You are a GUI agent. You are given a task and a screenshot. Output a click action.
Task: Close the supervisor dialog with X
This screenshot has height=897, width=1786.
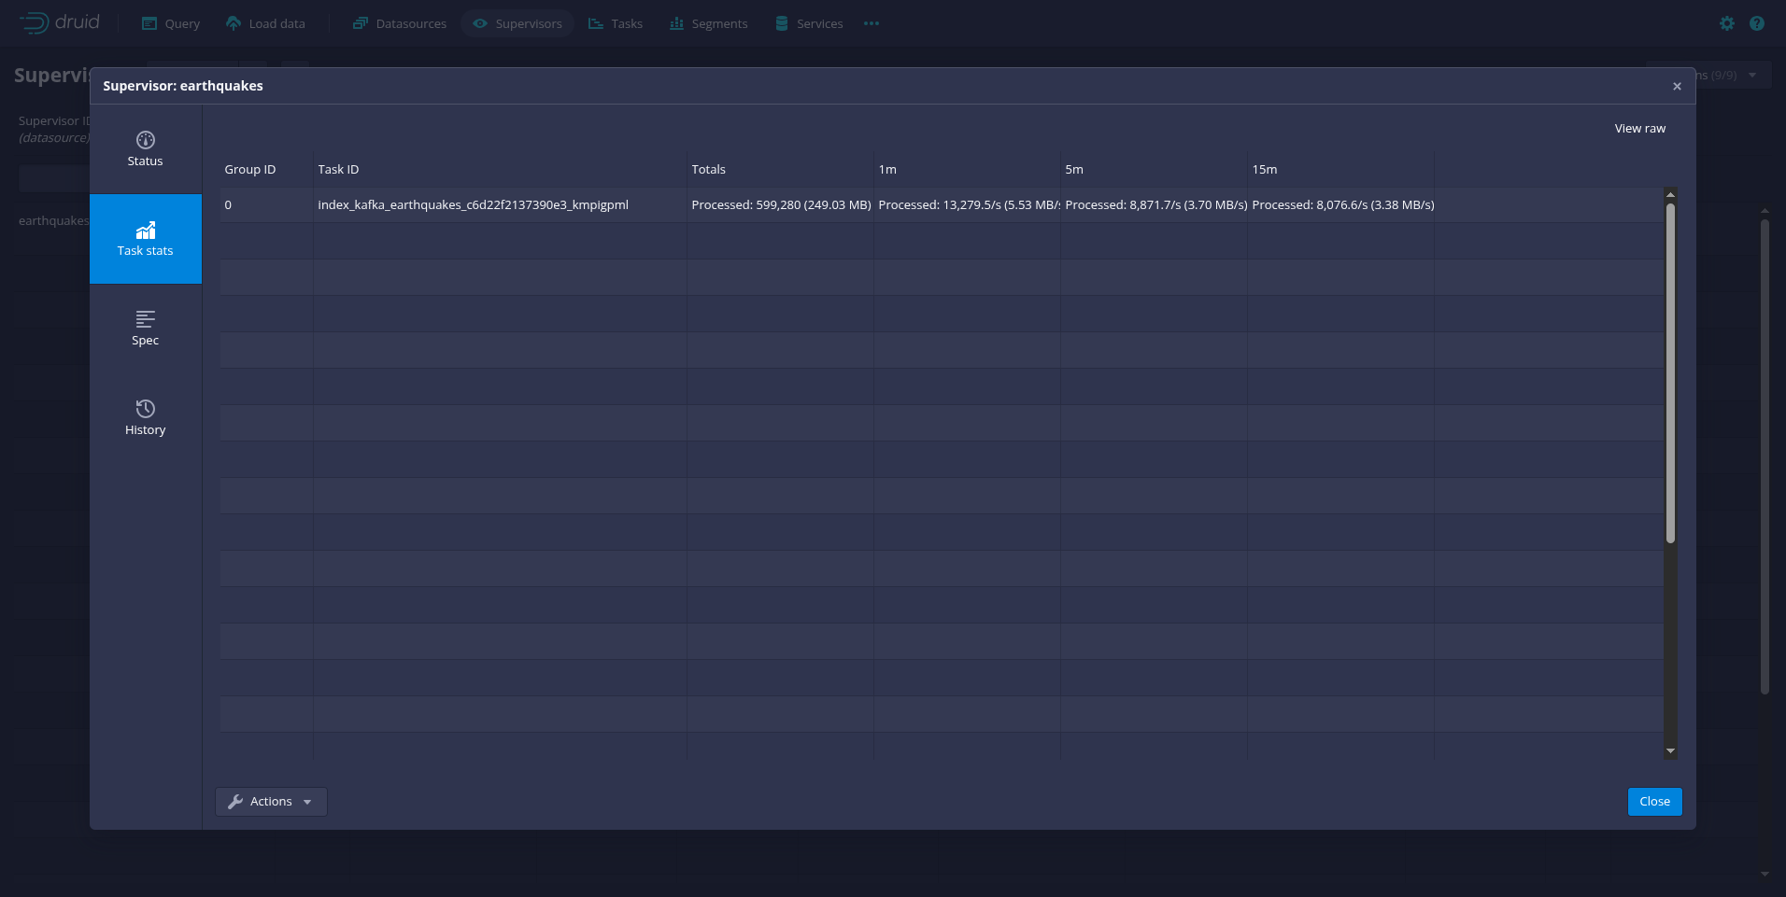click(1677, 86)
